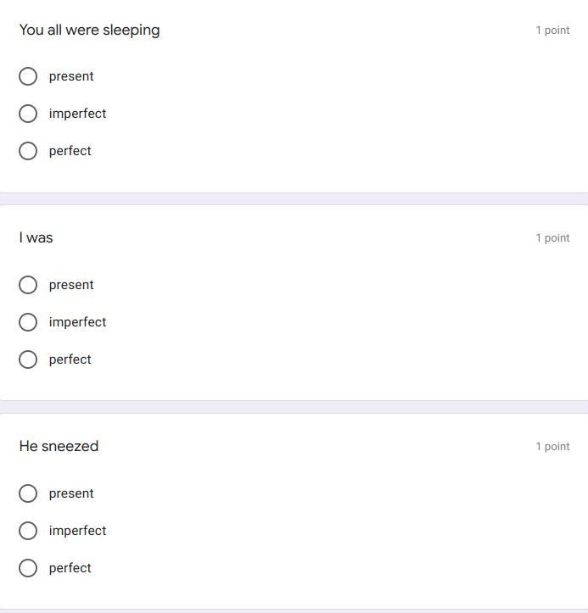Screen dimensions: 588x613
Task: Click the 'I was' question title
Action: coord(36,237)
